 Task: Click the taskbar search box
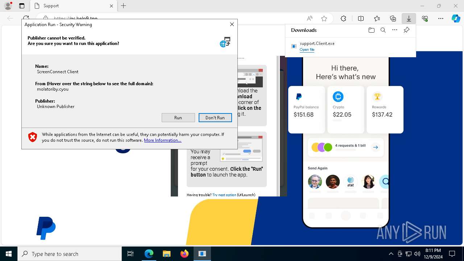point(70,254)
